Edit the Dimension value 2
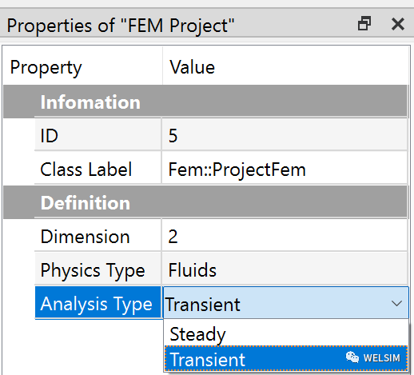This screenshot has width=414, height=375. pyautogui.click(x=285, y=236)
